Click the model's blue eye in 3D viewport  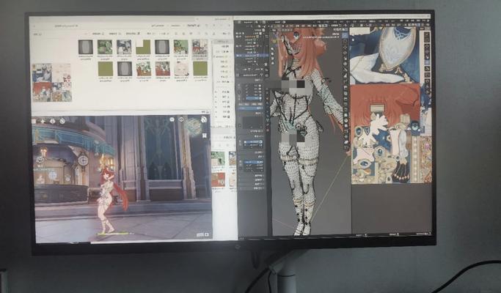[x=296, y=34]
